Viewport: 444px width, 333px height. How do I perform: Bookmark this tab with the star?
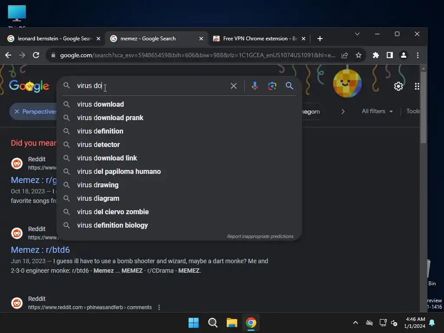pos(359,55)
